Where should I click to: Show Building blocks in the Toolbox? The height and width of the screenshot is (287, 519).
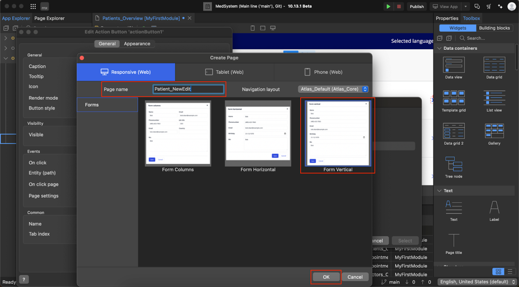[494, 28]
